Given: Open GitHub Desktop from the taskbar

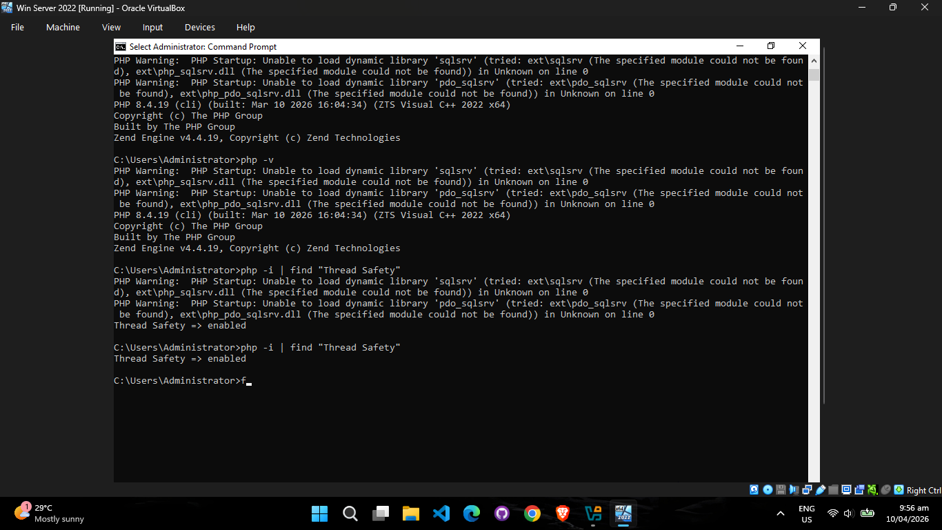Looking at the screenshot, I should [x=501, y=513].
